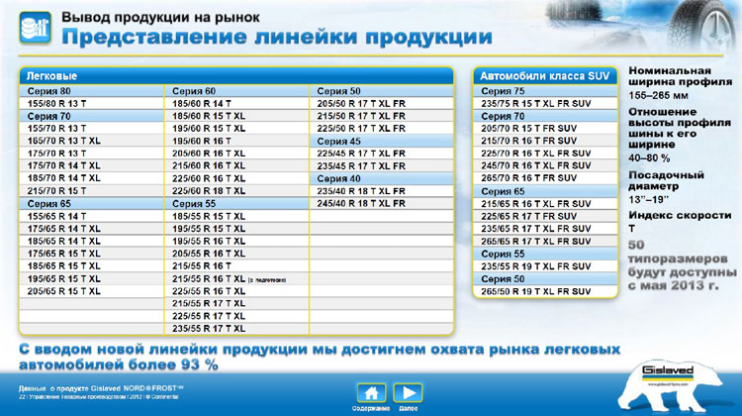Click the database chart icon in header
Screen dimensions: 742x416
(x=35, y=28)
